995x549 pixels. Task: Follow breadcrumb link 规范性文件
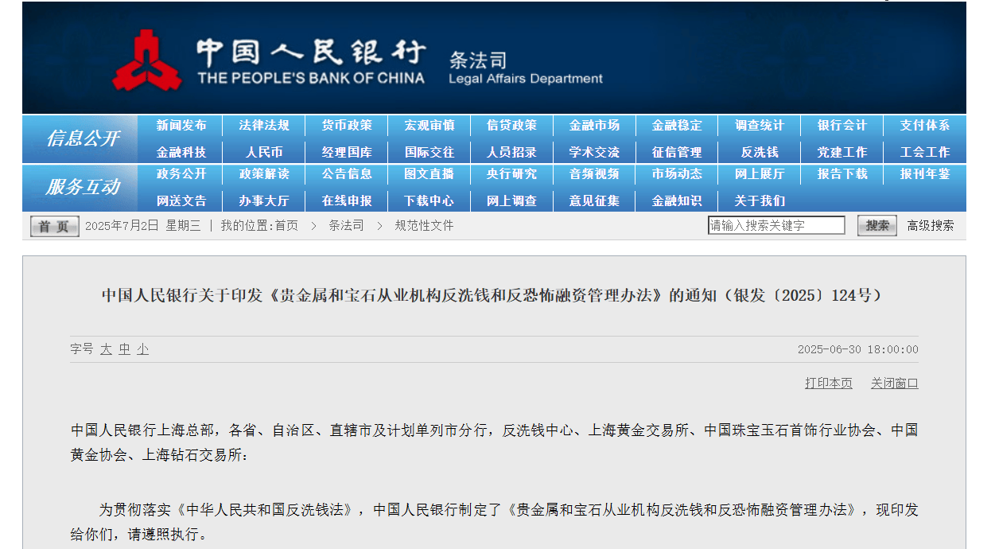pos(424,226)
